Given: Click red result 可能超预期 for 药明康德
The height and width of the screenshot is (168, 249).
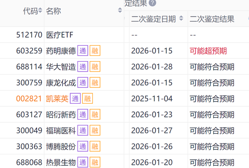Looking at the screenshot, I should pos(208,51).
